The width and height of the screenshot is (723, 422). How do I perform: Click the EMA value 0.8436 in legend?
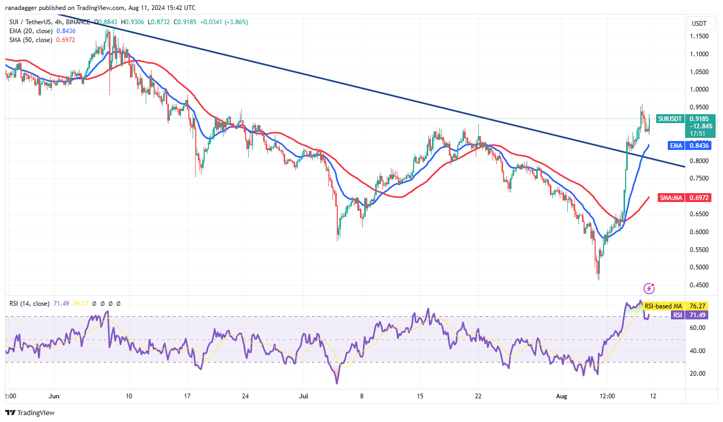(66, 31)
